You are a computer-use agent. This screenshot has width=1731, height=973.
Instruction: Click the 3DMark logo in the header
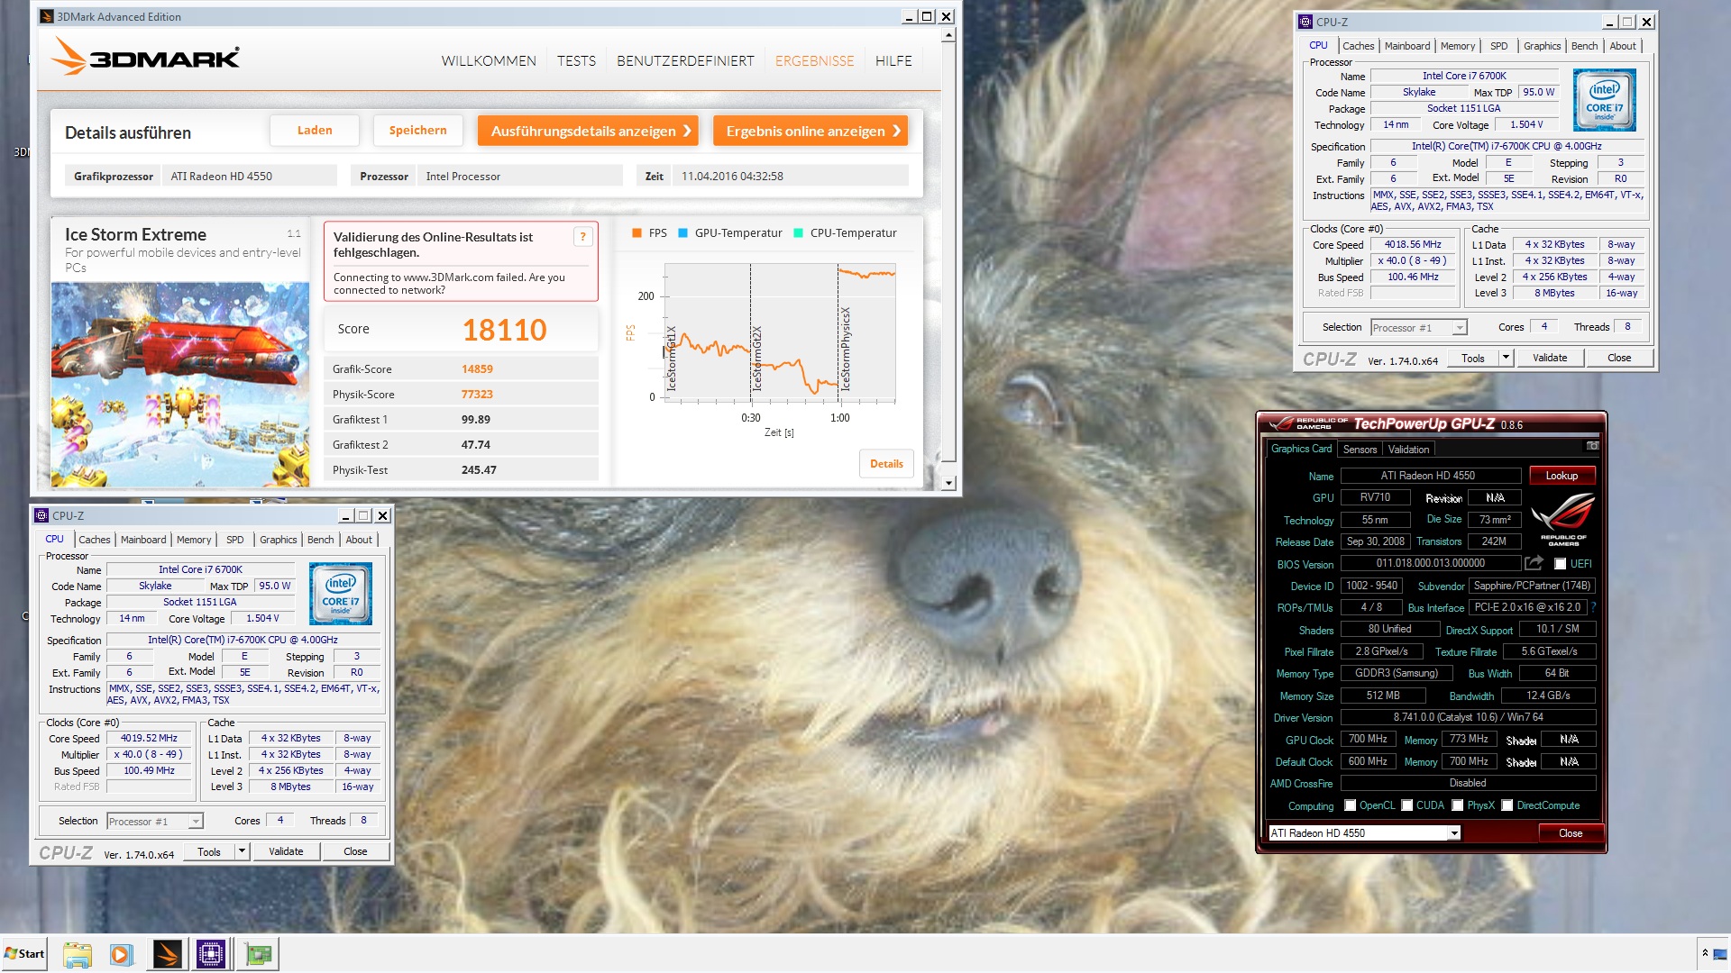coord(146,56)
